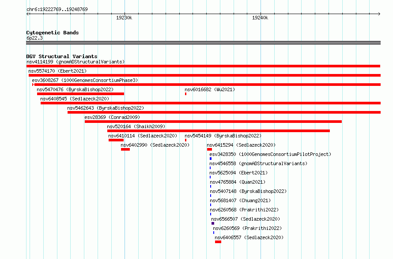Viewport: 393px width, 259px height.
Task: Select the red bar under nsv6406557
Action: click(x=218, y=242)
